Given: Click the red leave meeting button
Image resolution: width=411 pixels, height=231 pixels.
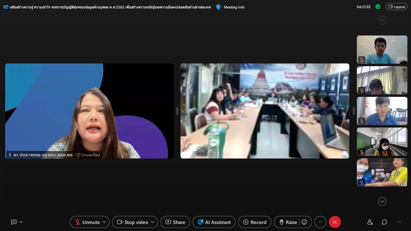Looking at the screenshot, I should coord(335,222).
